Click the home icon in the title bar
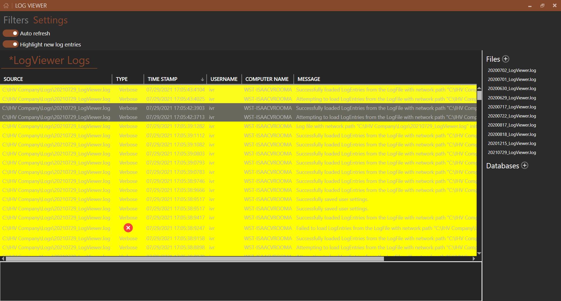 coord(6,5)
